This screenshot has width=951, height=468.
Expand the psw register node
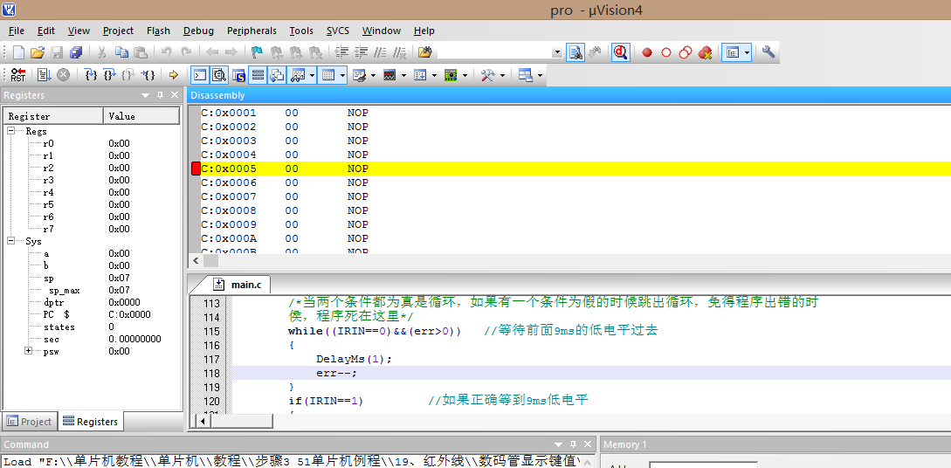[x=29, y=351]
